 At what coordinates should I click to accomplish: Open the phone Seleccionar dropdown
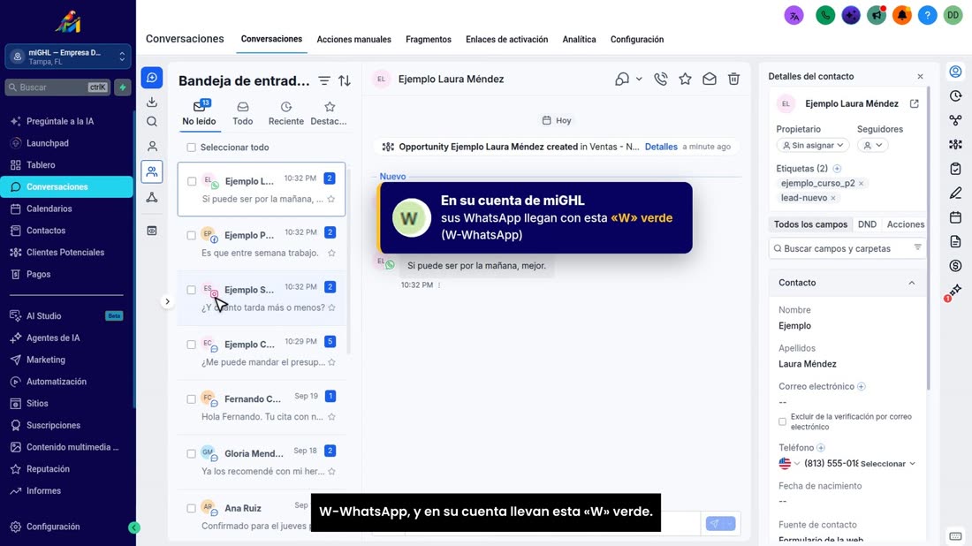point(888,464)
